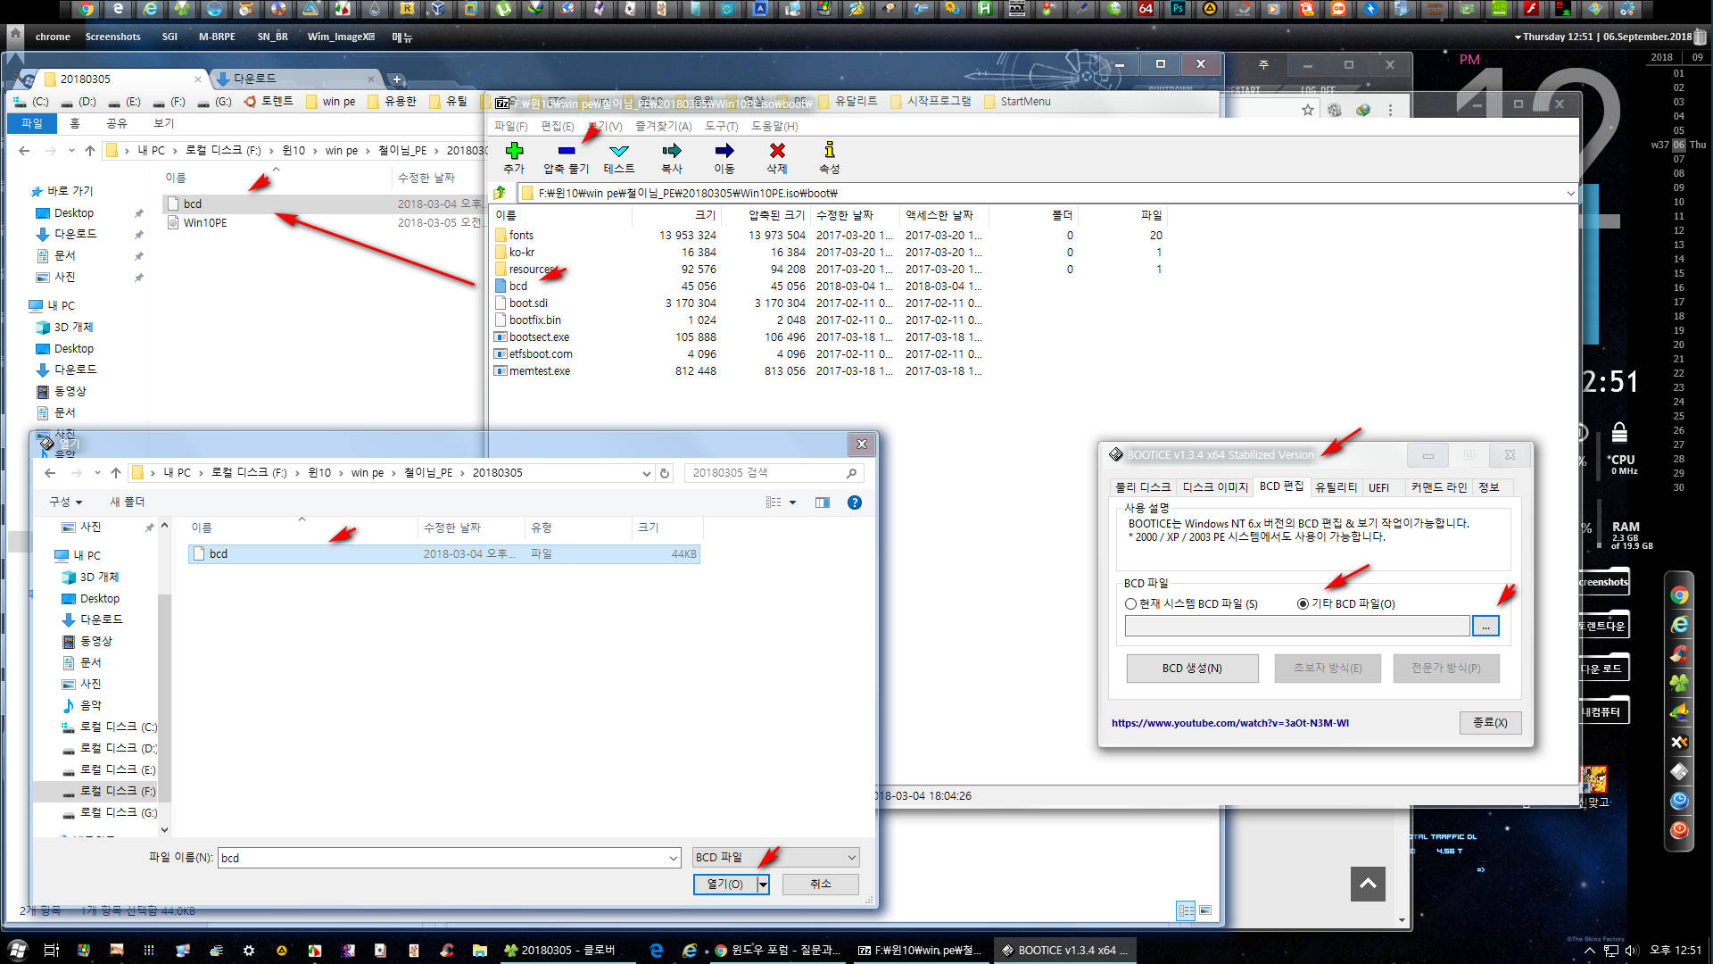Open the Windows Start button
This screenshot has width=1713, height=964.
coord(17,950)
